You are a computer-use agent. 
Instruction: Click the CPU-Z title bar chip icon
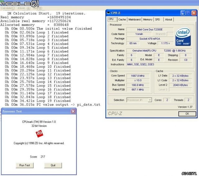(109, 13)
